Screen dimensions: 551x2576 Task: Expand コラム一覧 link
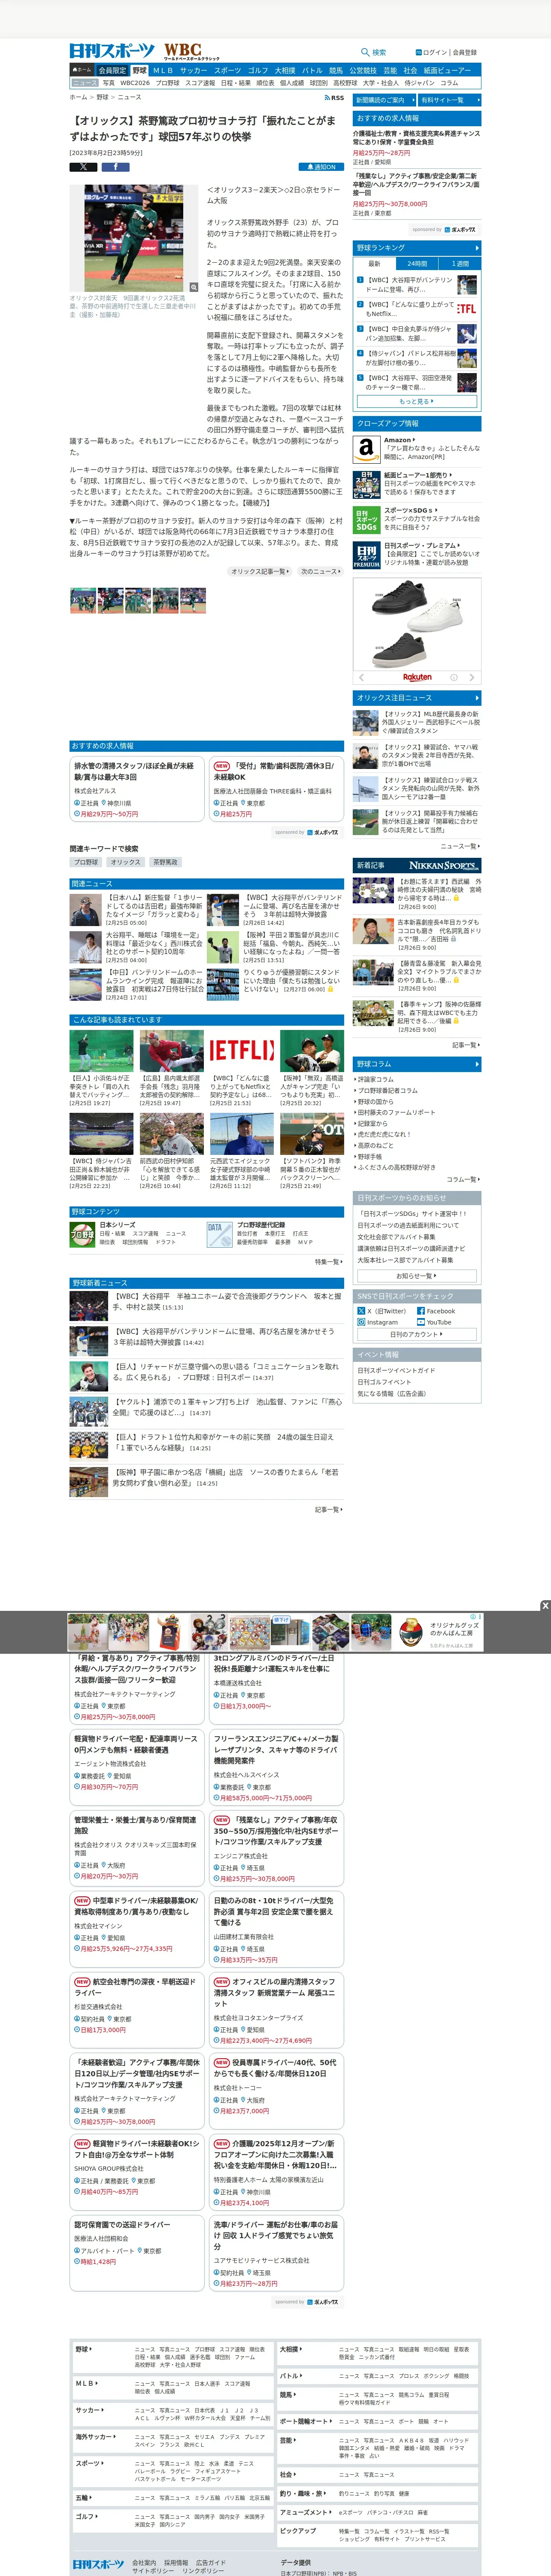coord(463,1179)
